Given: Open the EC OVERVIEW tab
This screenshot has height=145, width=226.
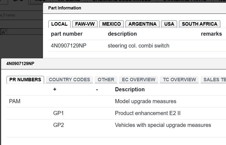Looking at the screenshot, I should (138, 80).
